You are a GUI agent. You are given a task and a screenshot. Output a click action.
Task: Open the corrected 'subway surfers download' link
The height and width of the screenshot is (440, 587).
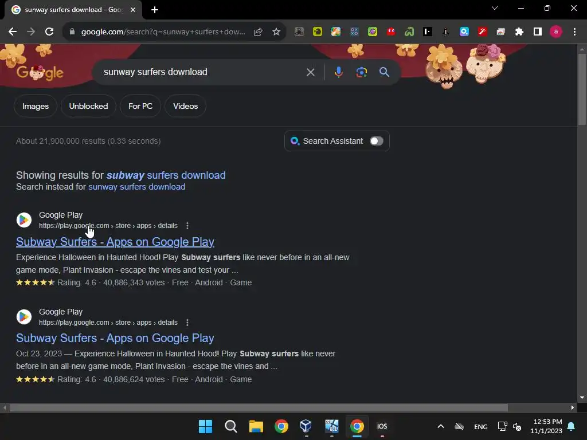166,175
